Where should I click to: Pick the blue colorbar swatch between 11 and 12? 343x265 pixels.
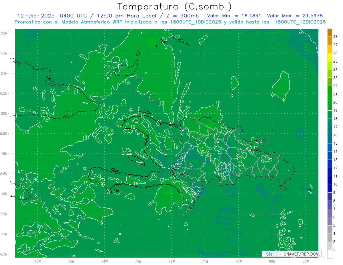point(330,172)
